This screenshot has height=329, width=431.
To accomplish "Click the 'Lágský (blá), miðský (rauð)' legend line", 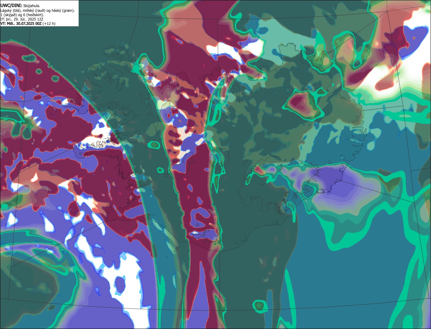I will [38, 10].
